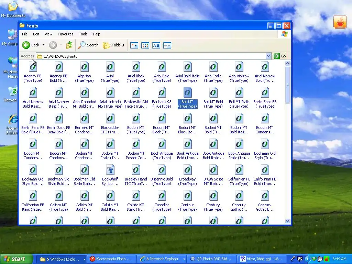Expand hidden system tray icons arrow
This screenshot has width=352, height=264.
click(x=308, y=259)
